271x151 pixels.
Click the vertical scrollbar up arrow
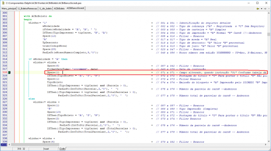pos(269,13)
